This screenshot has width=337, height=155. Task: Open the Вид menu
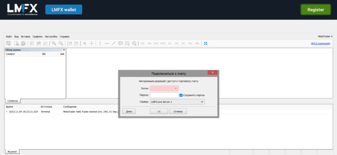pos(16,37)
